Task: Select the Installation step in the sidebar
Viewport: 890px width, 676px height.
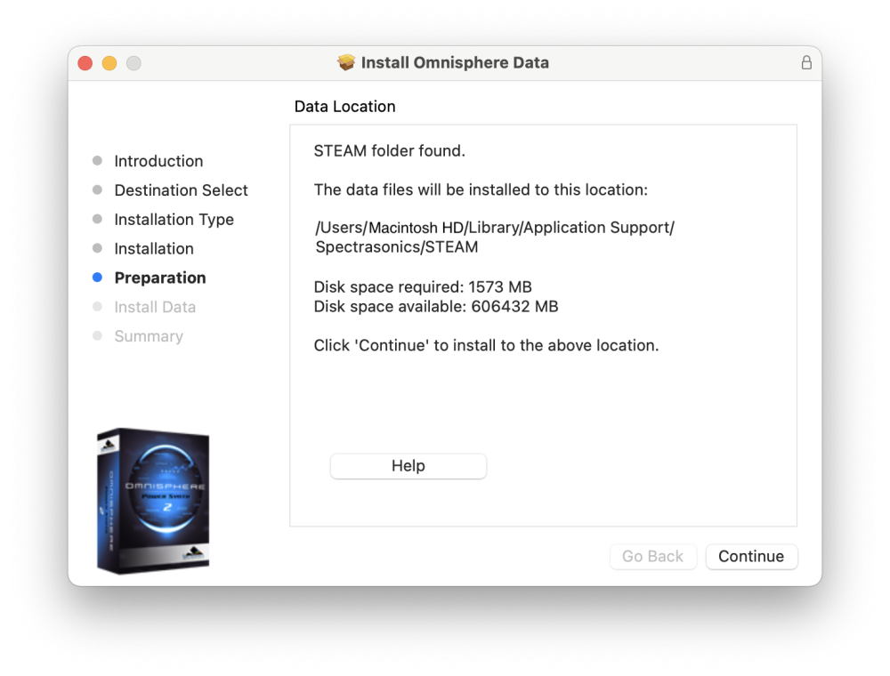Action: point(154,249)
